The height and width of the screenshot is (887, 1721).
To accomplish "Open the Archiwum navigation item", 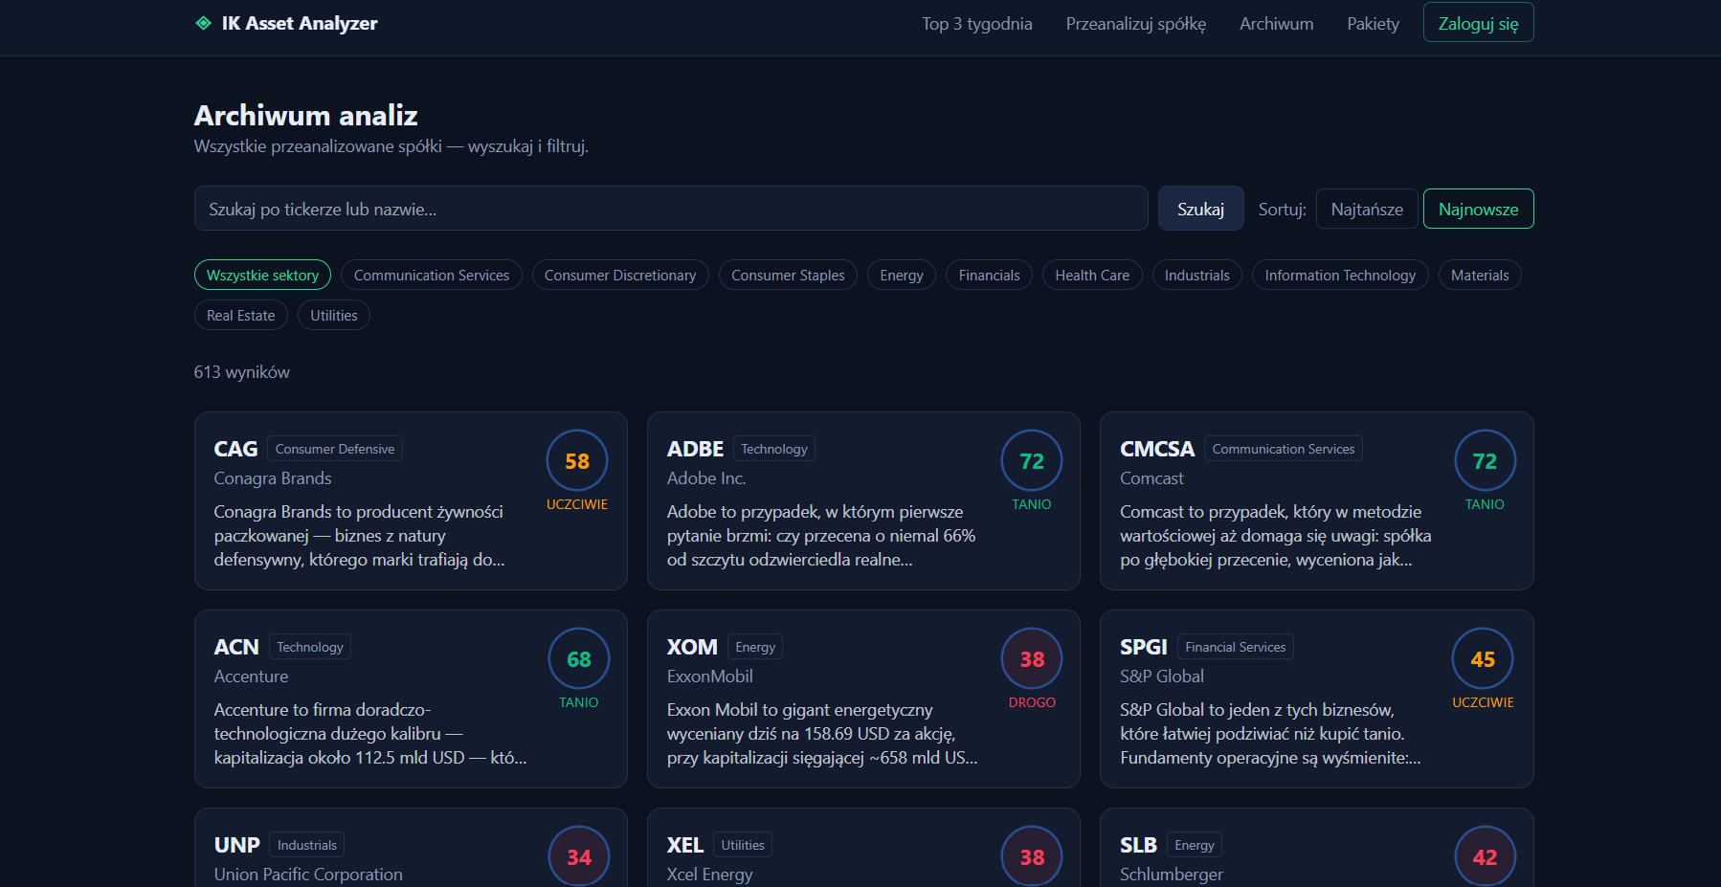I will point(1276,24).
